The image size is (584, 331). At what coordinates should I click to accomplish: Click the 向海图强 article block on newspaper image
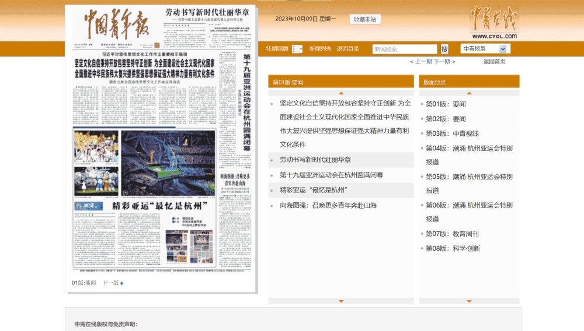(235, 219)
